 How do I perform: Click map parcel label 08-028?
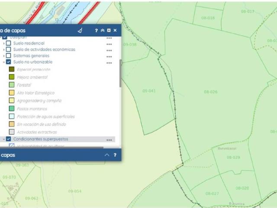coord(242,188)
